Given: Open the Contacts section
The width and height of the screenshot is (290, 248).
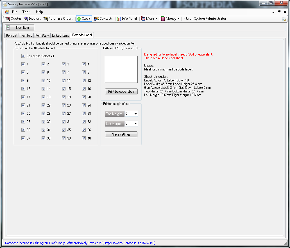Looking at the screenshot, I should coord(103,19).
